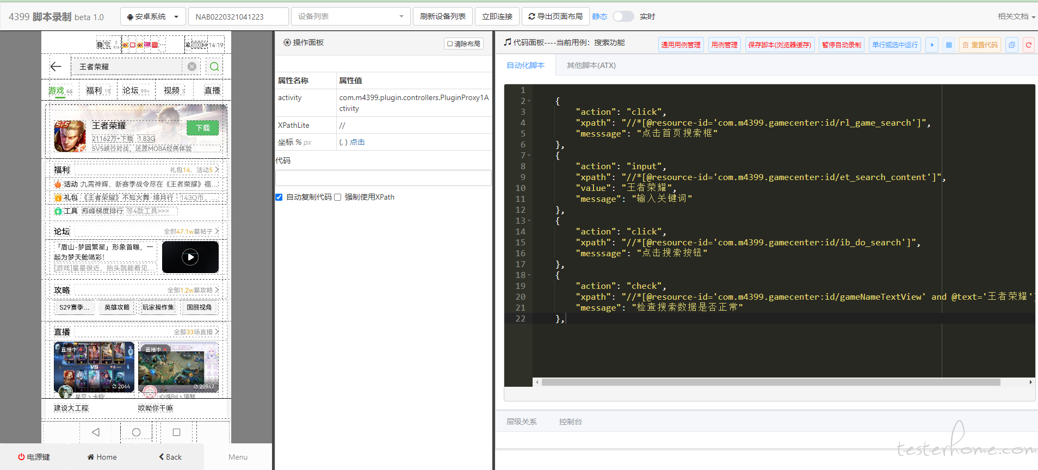Open 用例管理

tap(725, 45)
